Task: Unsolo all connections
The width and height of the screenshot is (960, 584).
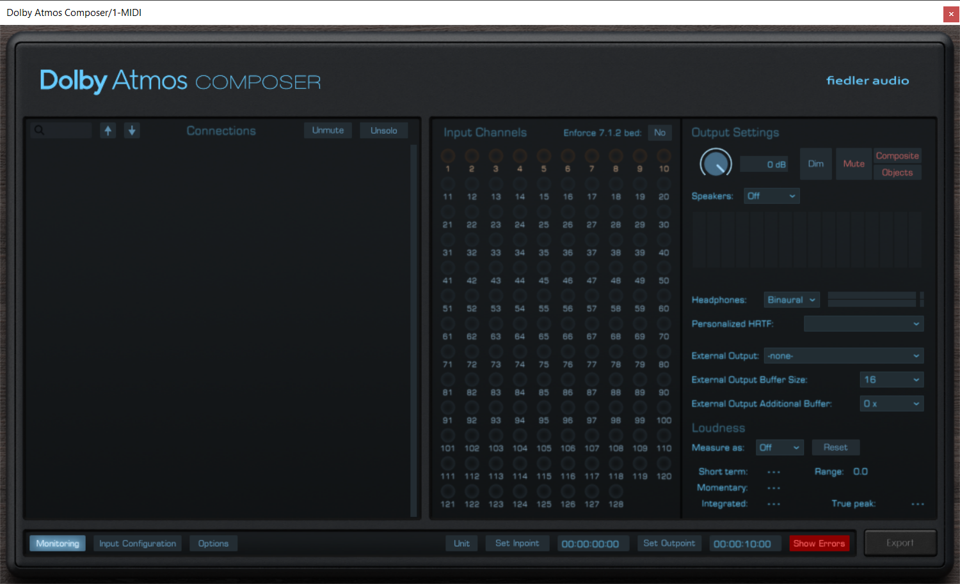Action: pos(384,130)
